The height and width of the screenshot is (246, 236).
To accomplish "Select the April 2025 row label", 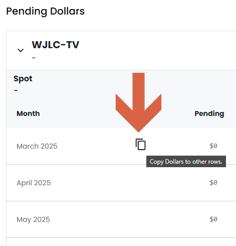I will click(34, 183).
